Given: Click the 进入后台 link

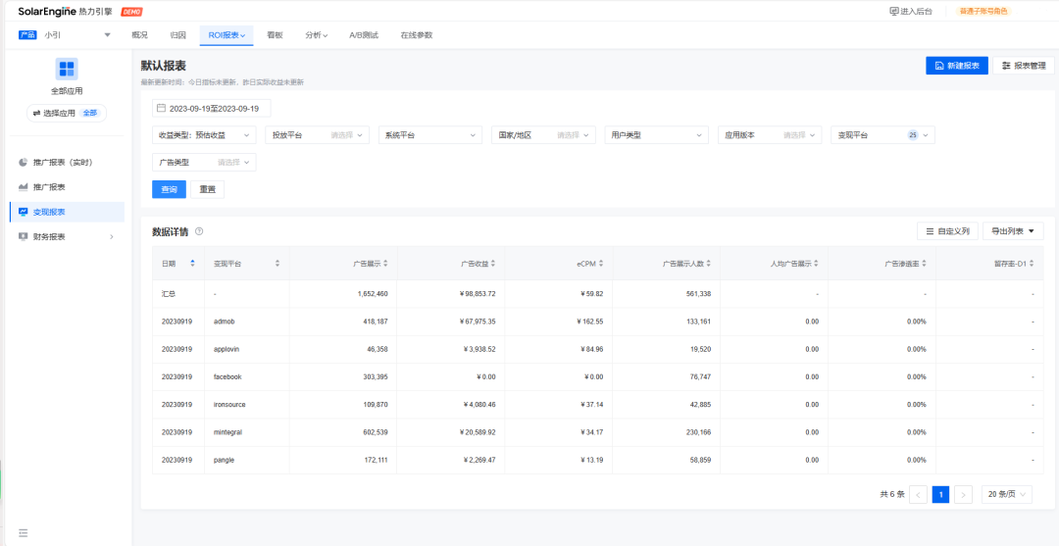Looking at the screenshot, I should coord(910,12).
